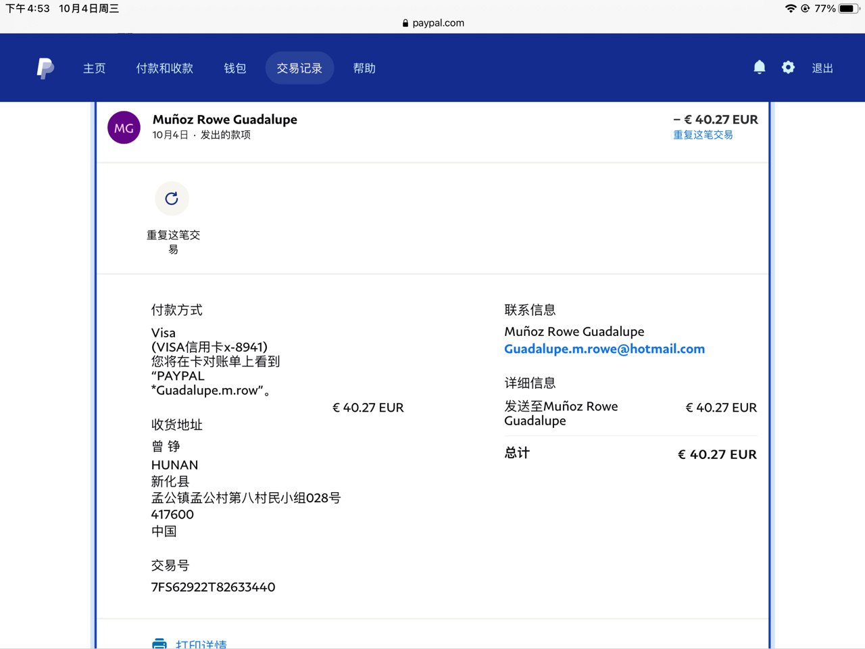The width and height of the screenshot is (865, 649).
Task: Click the PayPal logo icon
Action: click(45, 68)
